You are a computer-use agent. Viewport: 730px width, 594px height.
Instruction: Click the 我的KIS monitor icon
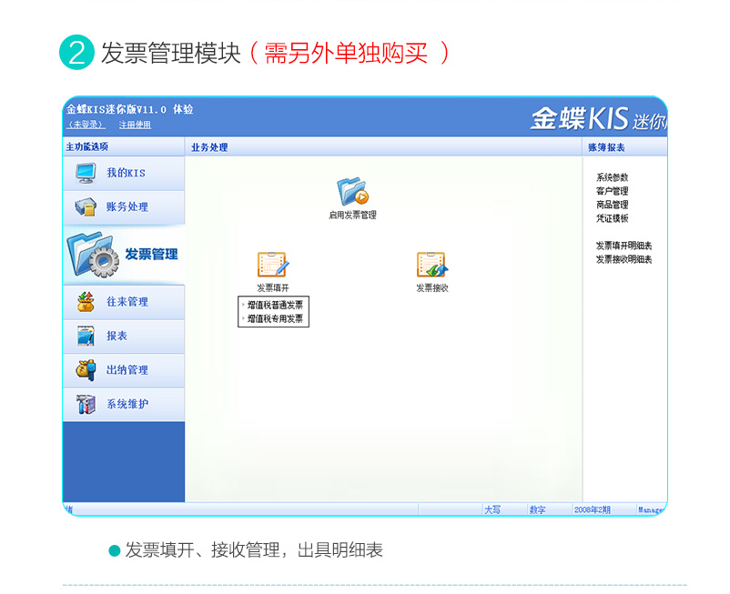click(86, 173)
